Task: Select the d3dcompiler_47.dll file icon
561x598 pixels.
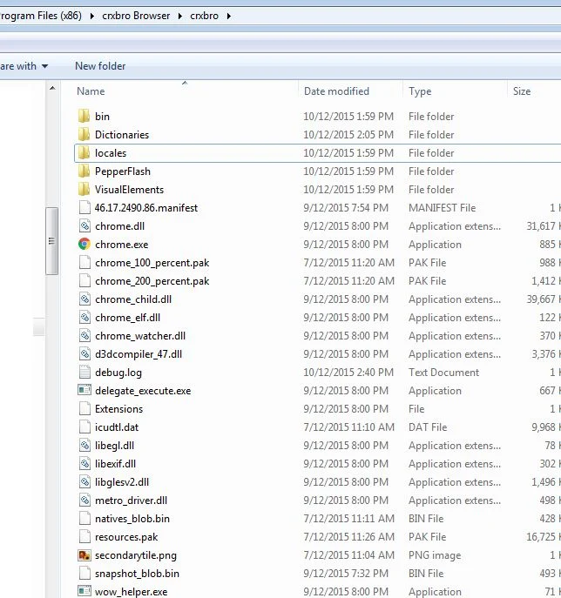Action: point(84,354)
